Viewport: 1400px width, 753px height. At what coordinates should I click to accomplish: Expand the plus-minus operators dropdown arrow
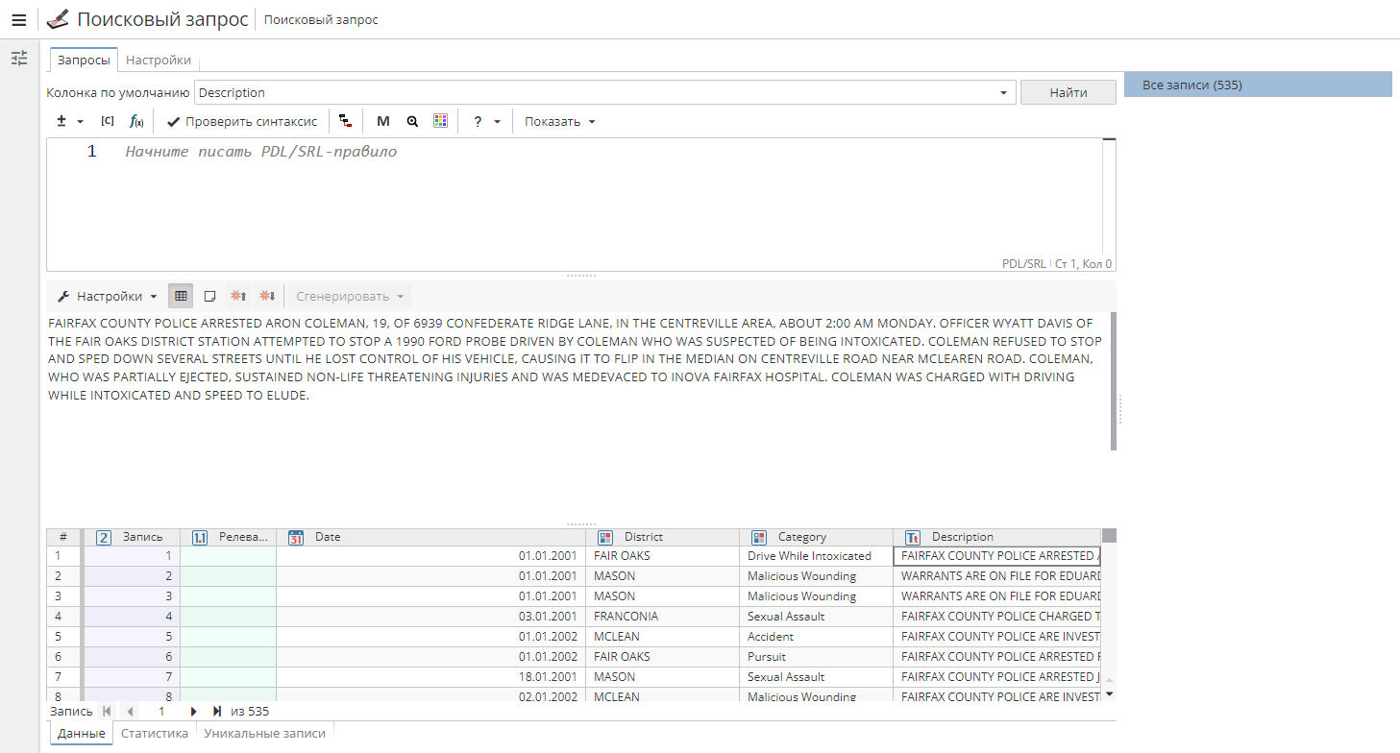[80, 122]
